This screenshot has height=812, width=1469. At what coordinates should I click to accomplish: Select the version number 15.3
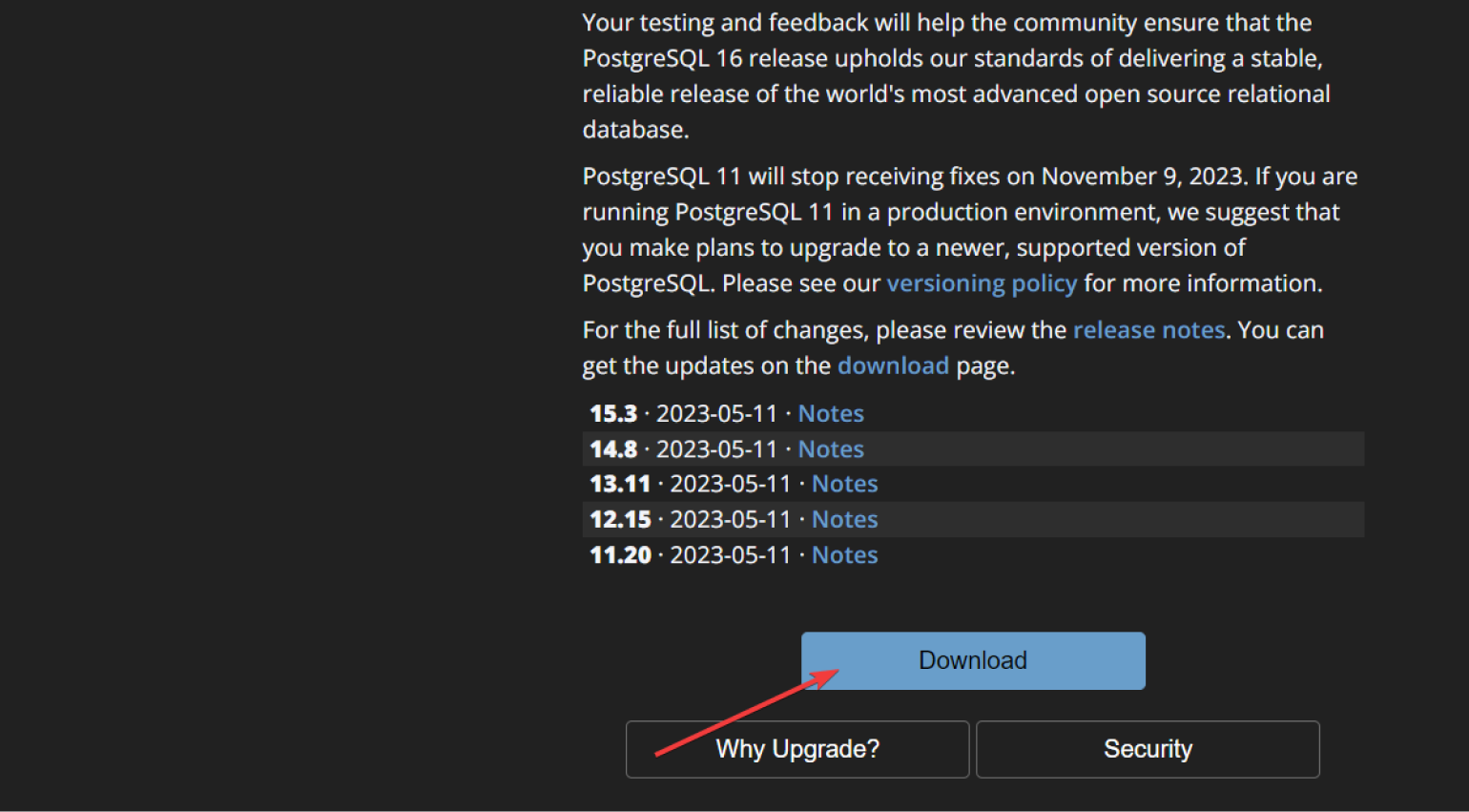click(613, 413)
